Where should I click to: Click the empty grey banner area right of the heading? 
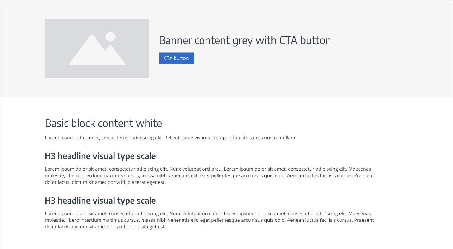click(x=388, y=48)
